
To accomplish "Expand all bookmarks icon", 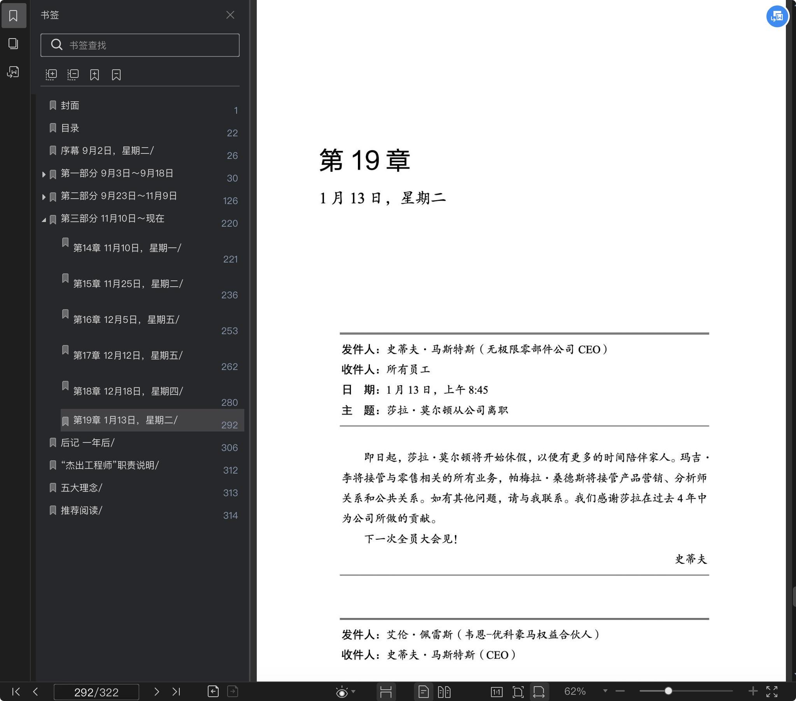I will (x=51, y=74).
